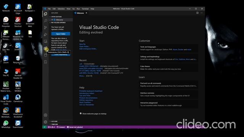Open the Run and Debug view
Viewport: 244px width, 137px height.
[x=45, y=34]
